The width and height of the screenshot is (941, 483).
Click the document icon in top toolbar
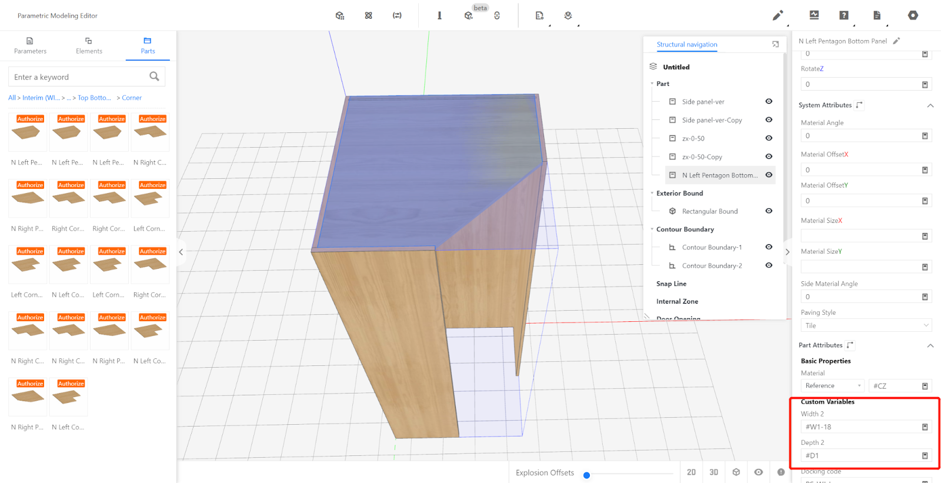click(x=877, y=15)
